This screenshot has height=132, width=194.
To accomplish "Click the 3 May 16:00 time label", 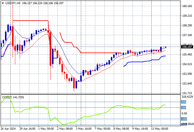I will [x=84, y=129].
